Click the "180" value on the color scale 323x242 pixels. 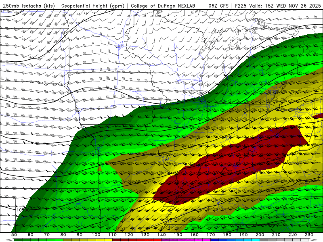point(227,235)
